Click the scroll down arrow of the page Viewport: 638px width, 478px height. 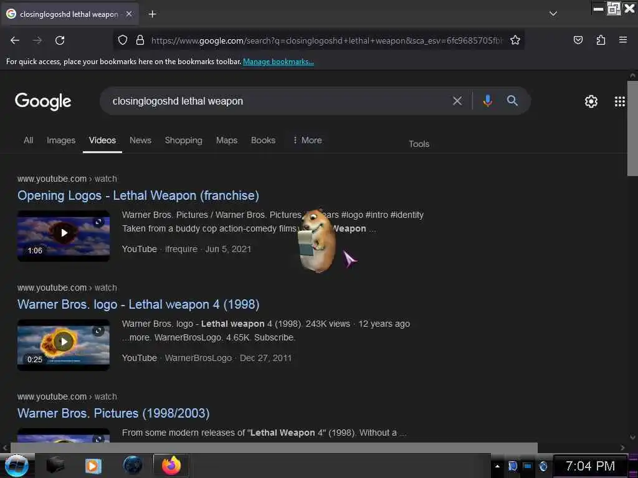tap(632, 438)
